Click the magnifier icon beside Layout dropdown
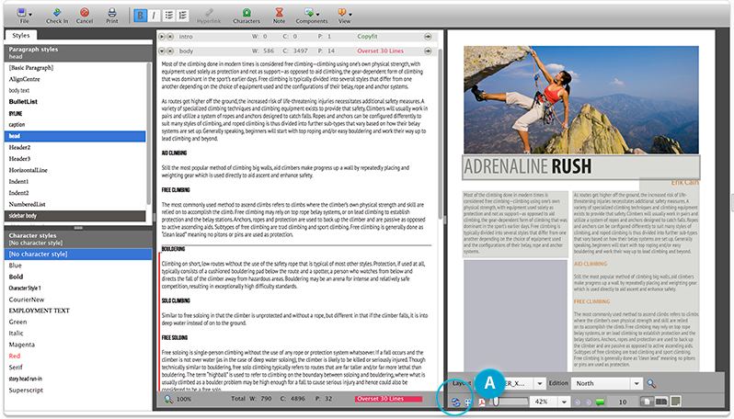 coord(651,382)
